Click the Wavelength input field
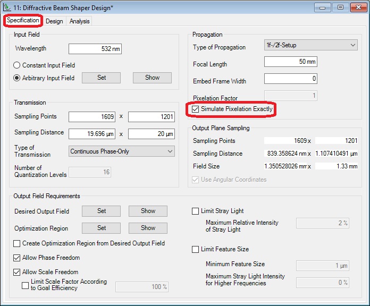370x306 pixels. click(95, 49)
